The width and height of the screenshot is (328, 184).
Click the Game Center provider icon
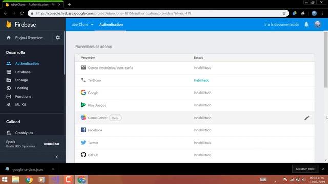pyautogui.click(x=83, y=118)
